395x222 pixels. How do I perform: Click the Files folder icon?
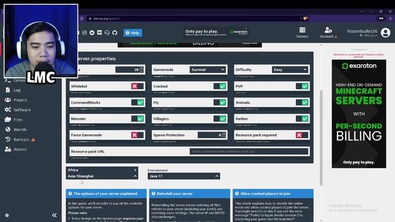tap(8, 119)
